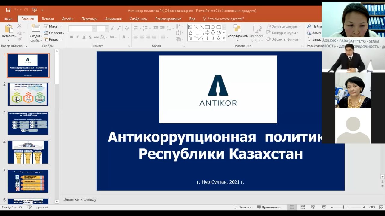Click 'Заметки к слайду' notes pane
Viewport: 385px width, 216px height.
pos(80,199)
